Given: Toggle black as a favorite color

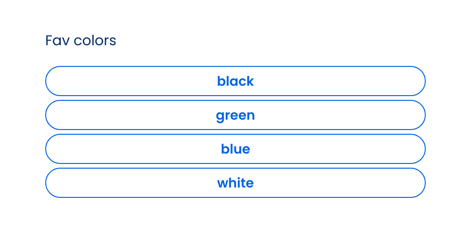Looking at the screenshot, I should pyautogui.click(x=235, y=81).
